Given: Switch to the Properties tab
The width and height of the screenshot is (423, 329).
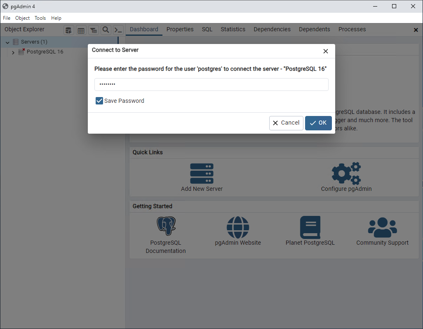Looking at the screenshot, I should pos(180,29).
